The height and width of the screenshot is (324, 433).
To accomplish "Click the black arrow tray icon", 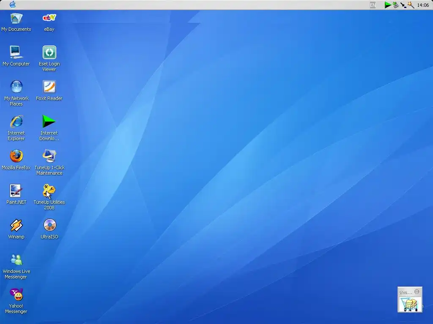I will point(403,5).
